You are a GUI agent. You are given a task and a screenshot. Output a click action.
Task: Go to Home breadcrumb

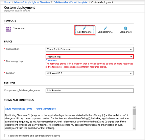(7, 2)
